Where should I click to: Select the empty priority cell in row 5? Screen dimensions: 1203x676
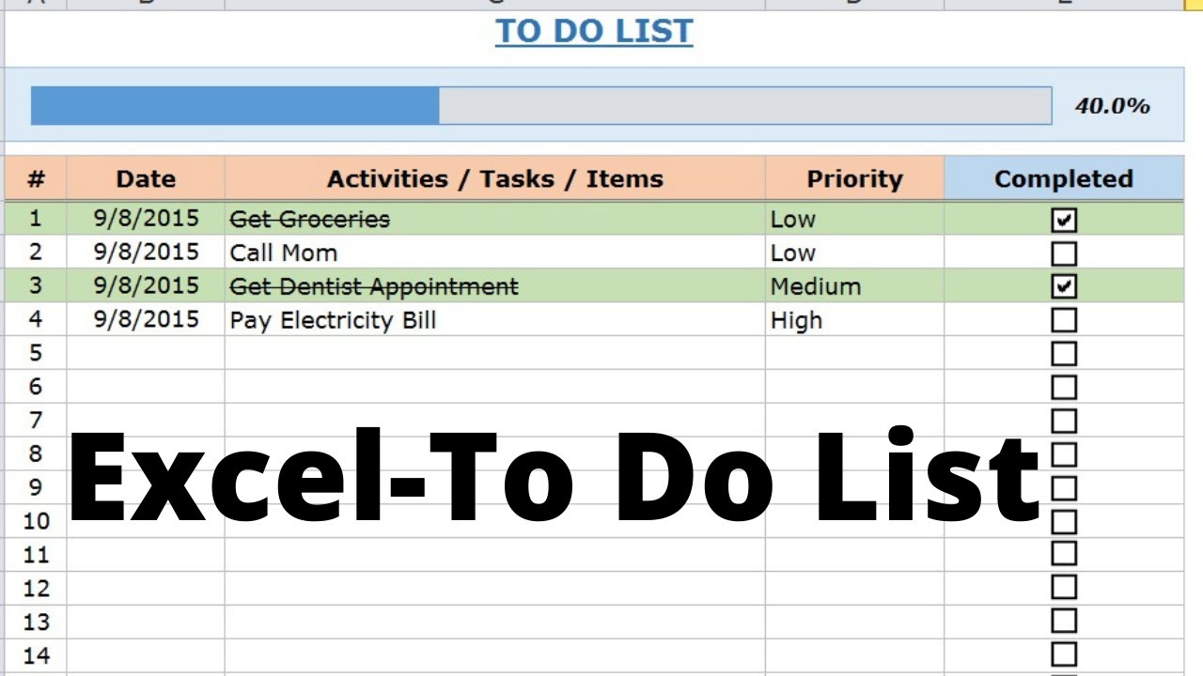pos(854,353)
